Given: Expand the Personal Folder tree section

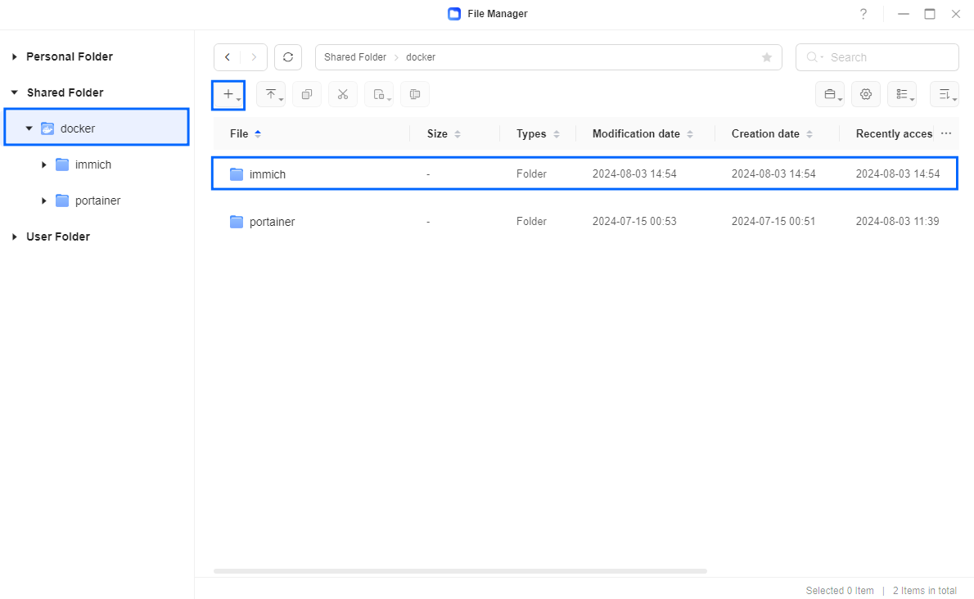Looking at the screenshot, I should pos(14,56).
